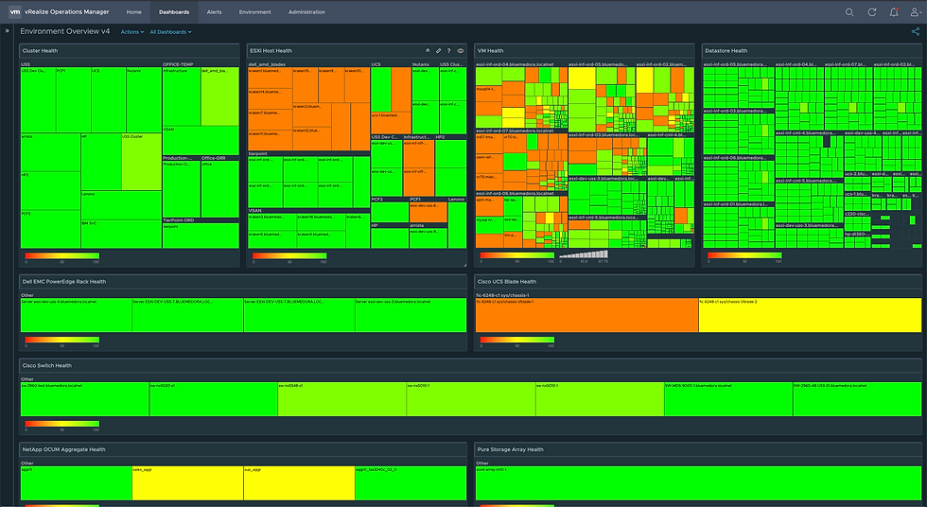The image size is (927, 507).
Task: Select the yellow blade-2 cell in Cisco UCS
Action: point(810,316)
